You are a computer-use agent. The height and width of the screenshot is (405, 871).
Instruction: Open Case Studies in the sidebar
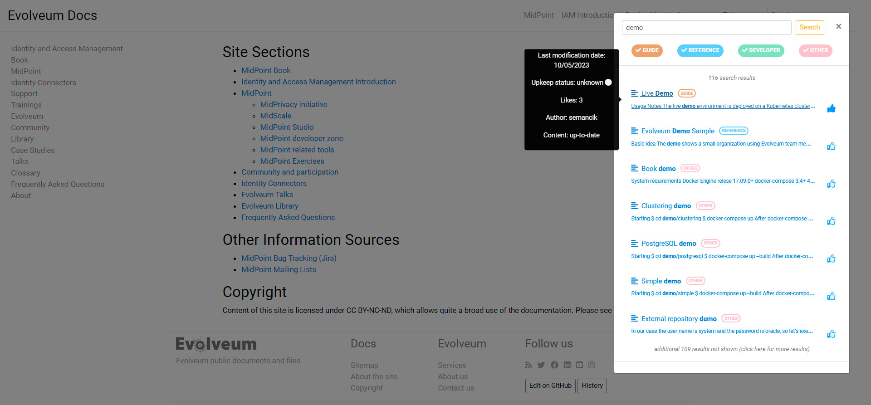(x=33, y=150)
